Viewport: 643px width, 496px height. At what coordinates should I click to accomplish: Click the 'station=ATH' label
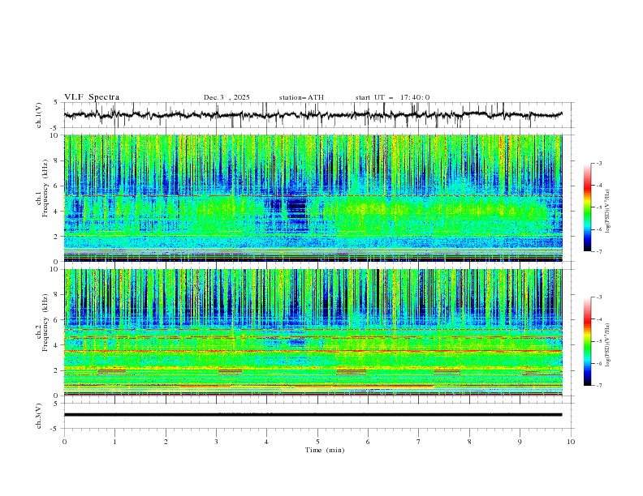[301, 97]
